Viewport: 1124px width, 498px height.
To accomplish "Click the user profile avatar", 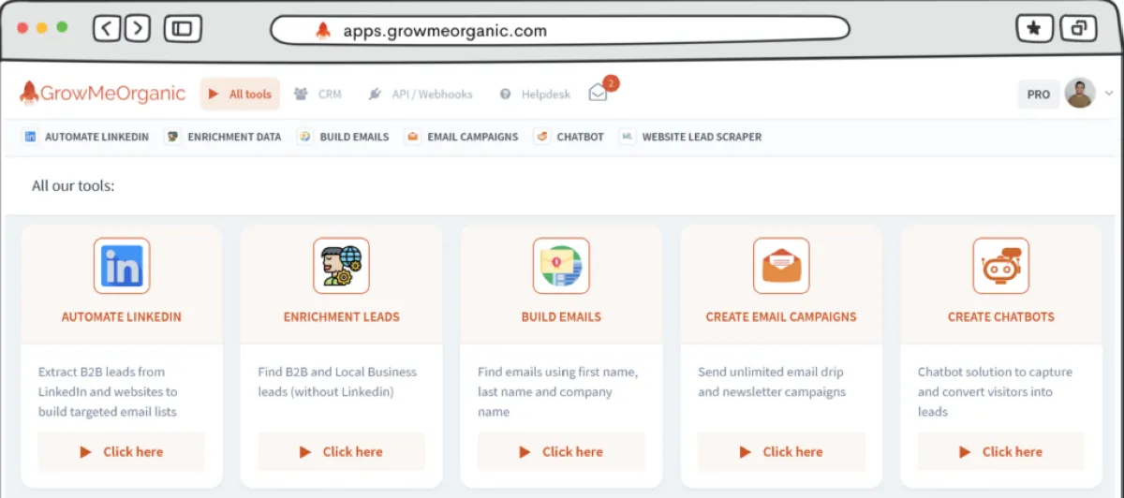I will [1080, 94].
